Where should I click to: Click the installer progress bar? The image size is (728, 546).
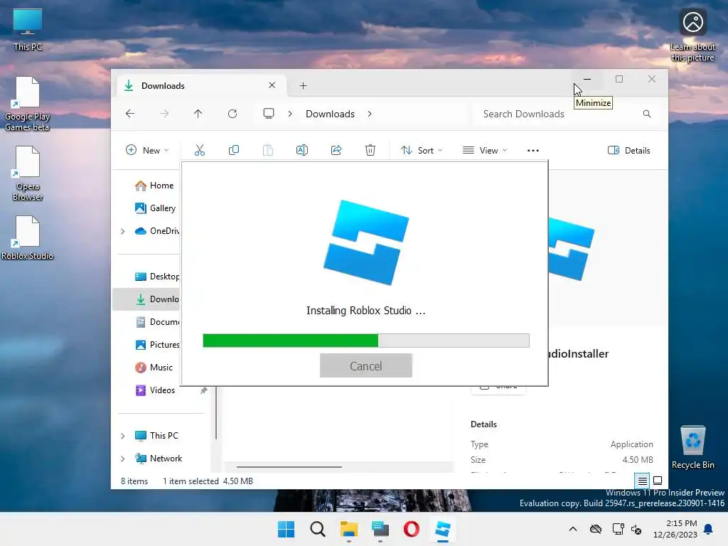click(366, 341)
